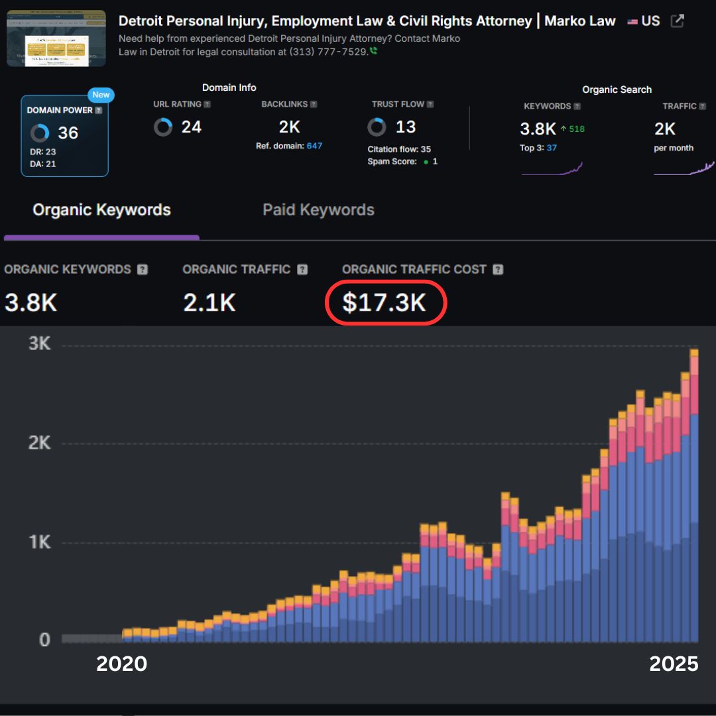Click the help icon next to Trust Flow
Image resolution: width=716 pixels, height=716 pixels.
(x=430, y=104)
